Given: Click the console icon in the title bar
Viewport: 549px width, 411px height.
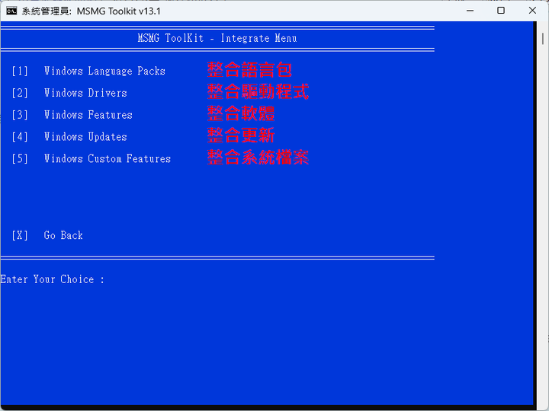Looking at the screenshot, I should (11, 11).
